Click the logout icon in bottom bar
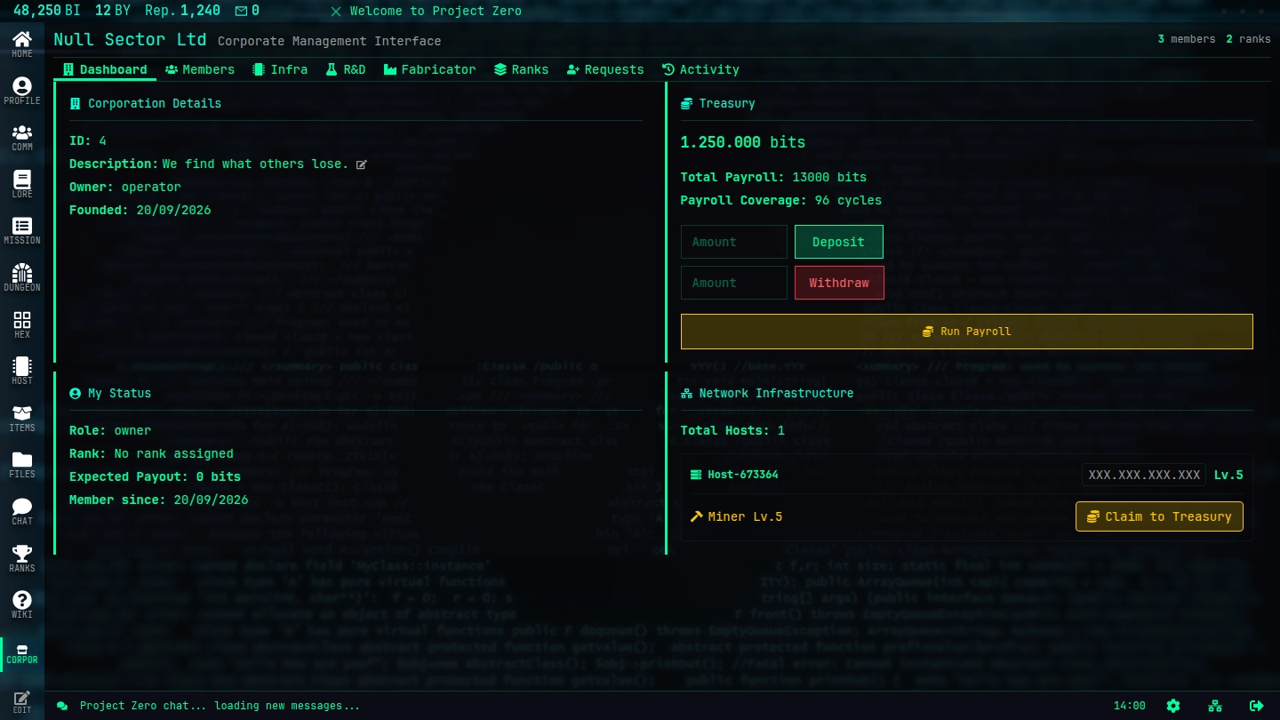Viewport: 1280px width, 720px height. pyautogui.click(x=1256, y=706)
